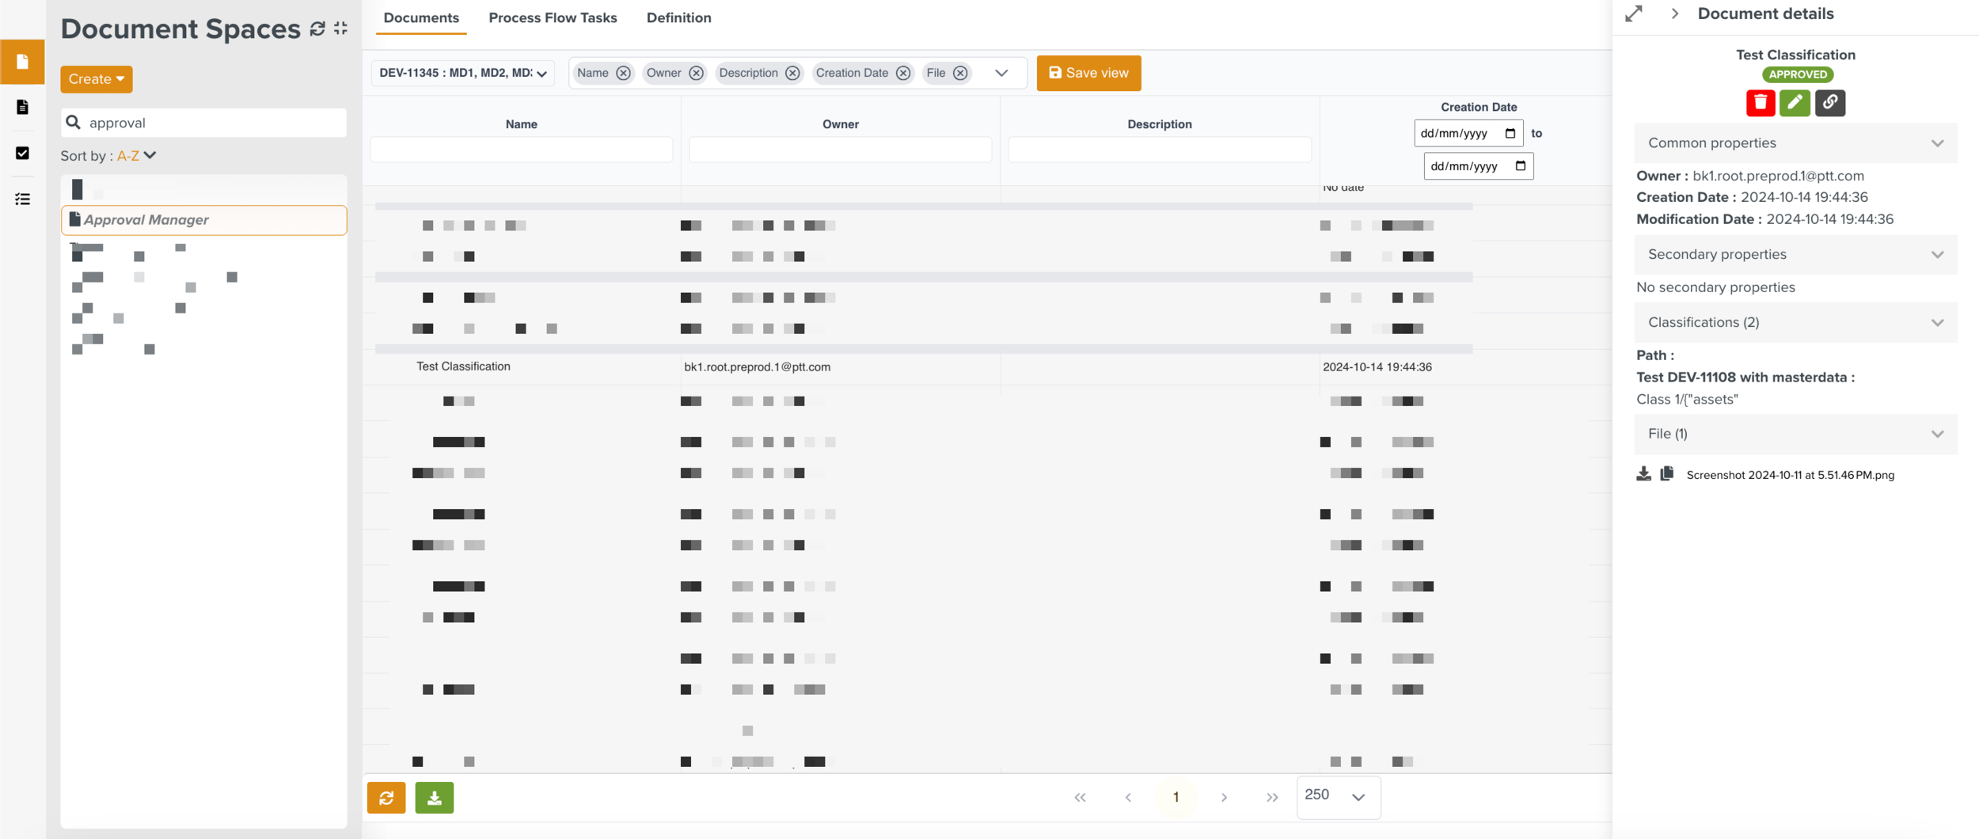
Task: Click the search magnifier icon
Action: click(74, 122)
